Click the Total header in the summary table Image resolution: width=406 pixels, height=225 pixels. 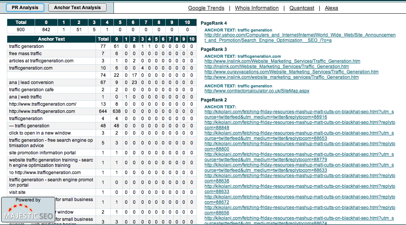[21, 22]
